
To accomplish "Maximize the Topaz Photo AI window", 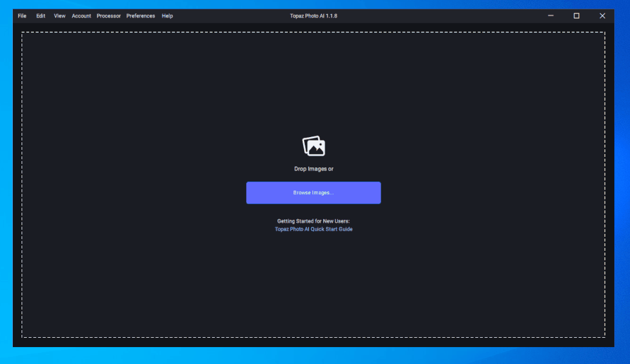I will [576, 16].
